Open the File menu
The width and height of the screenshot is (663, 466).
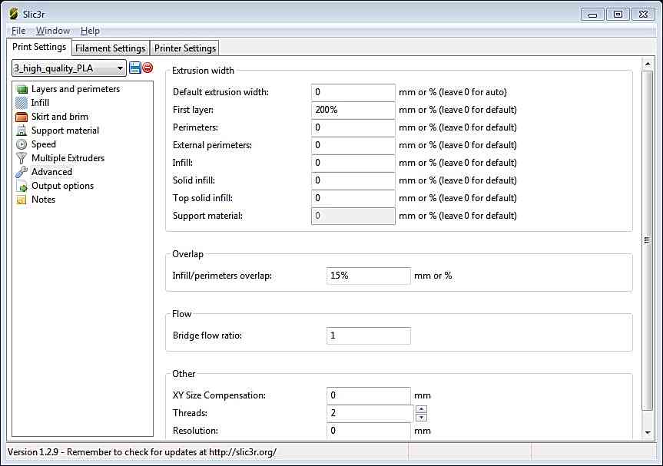click(x=18, y=31)
